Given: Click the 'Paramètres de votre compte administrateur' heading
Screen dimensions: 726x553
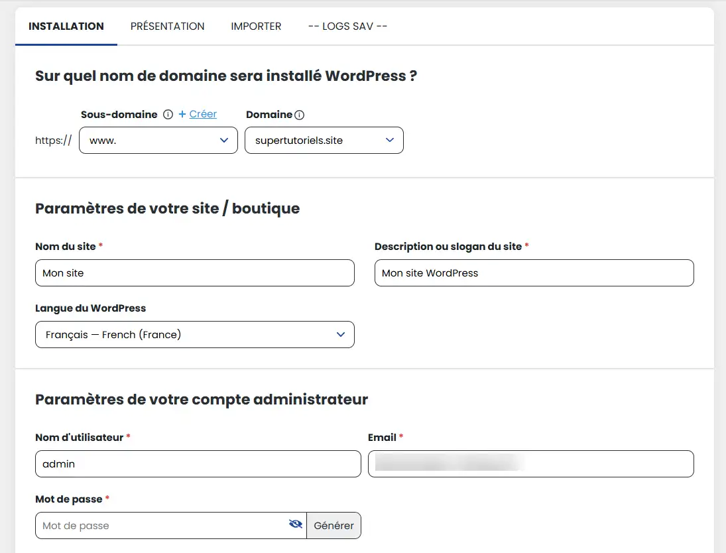Looking at the screenshot, I should tap(202, 399).
